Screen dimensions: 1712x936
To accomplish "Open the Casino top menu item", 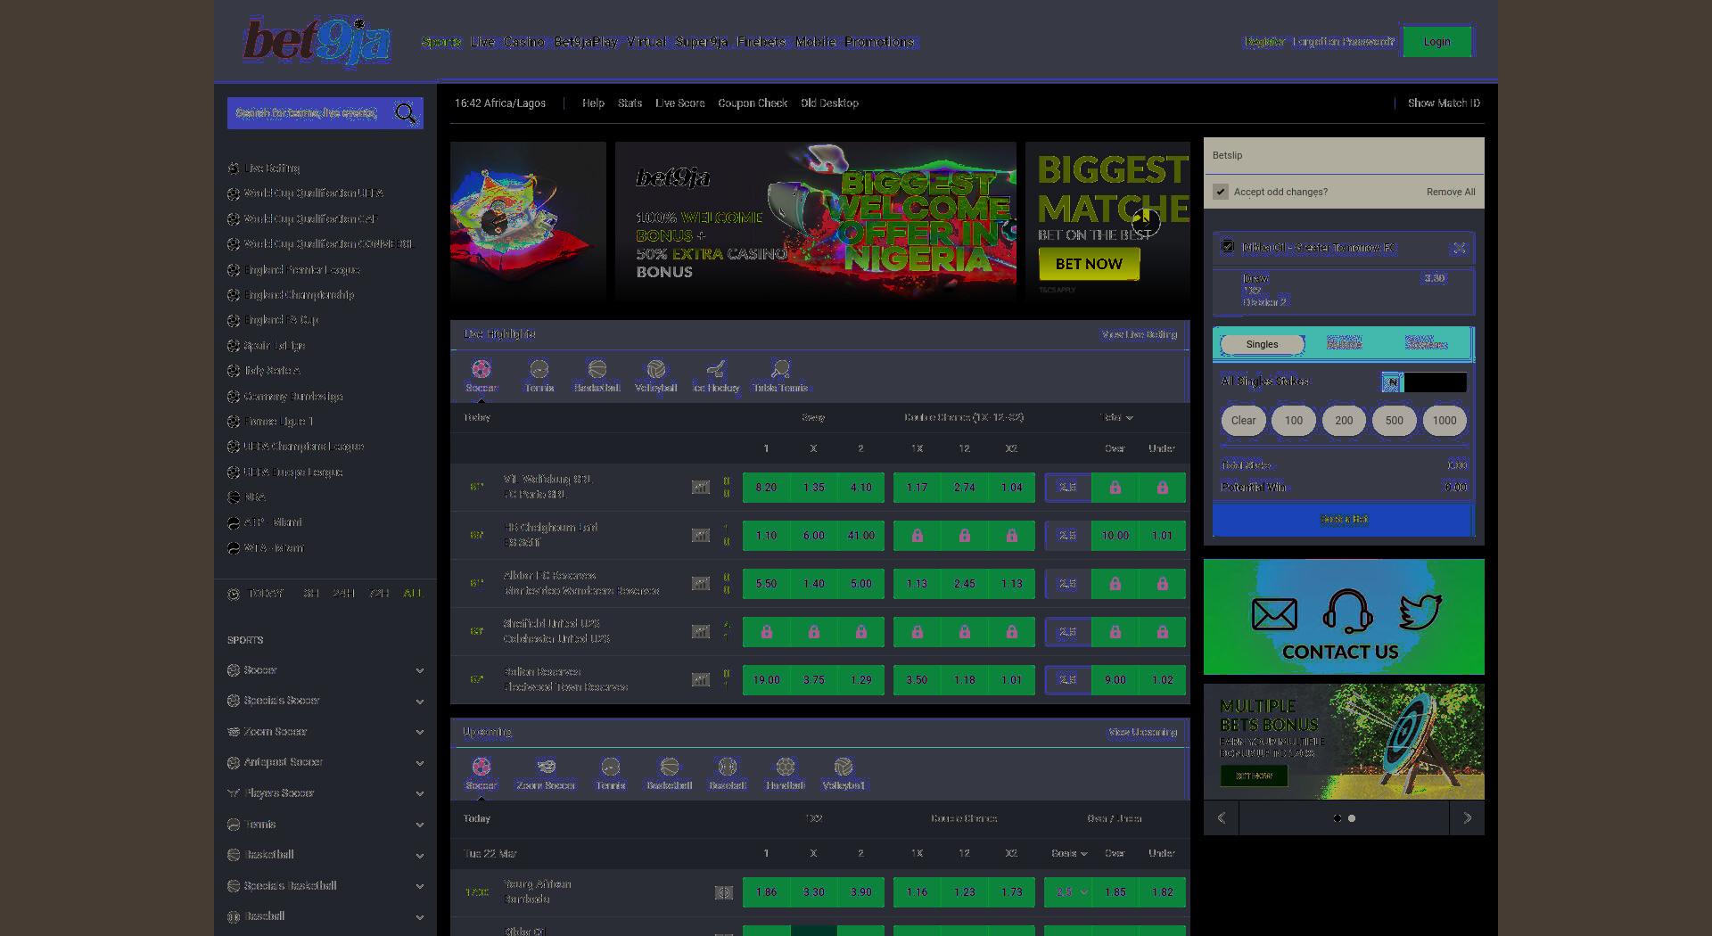I will 524,42.
